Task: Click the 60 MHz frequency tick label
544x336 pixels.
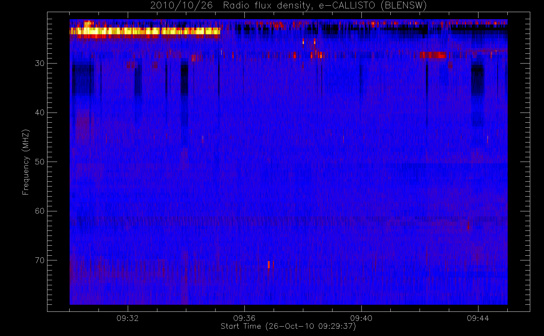Action: point(40,211)
